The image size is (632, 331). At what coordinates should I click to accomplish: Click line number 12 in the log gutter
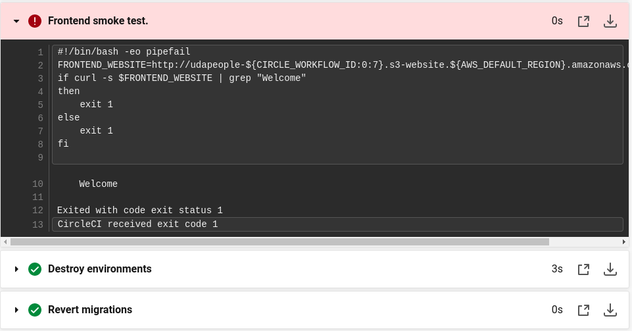pos(37,211)
